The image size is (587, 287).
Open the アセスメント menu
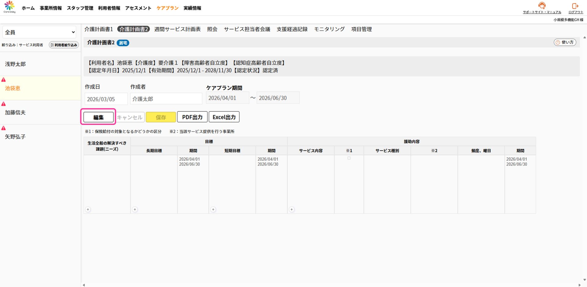pyautogui.click(x=138, y=8)
